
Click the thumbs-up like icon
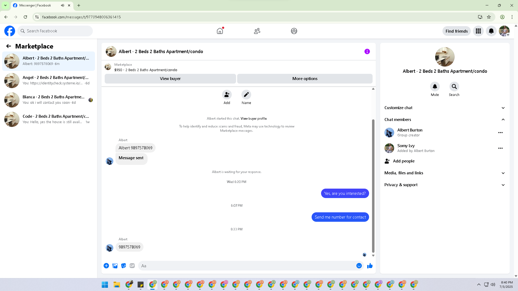(370, 266)
